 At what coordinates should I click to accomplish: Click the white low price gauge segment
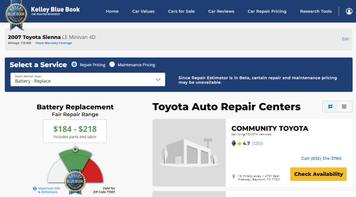click(x=57, y=172)
